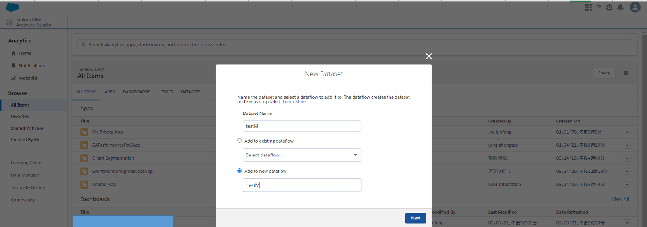
Task: Open the row menu for Shared App
Action: [627, 184]
